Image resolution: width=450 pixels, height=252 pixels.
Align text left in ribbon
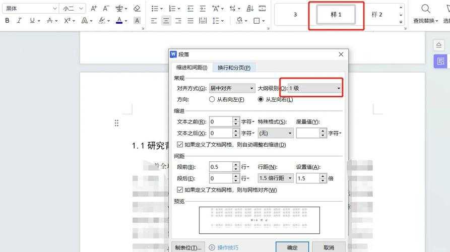pos(154,21)
